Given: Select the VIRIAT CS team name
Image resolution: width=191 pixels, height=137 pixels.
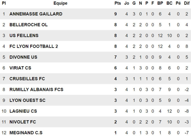Looking at the screenshot, I should 20,68.
